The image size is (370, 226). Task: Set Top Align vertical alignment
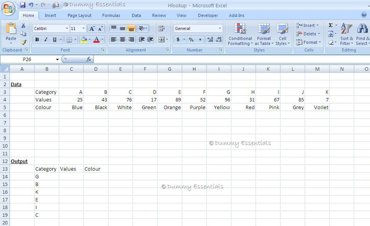tap(114, 28)
